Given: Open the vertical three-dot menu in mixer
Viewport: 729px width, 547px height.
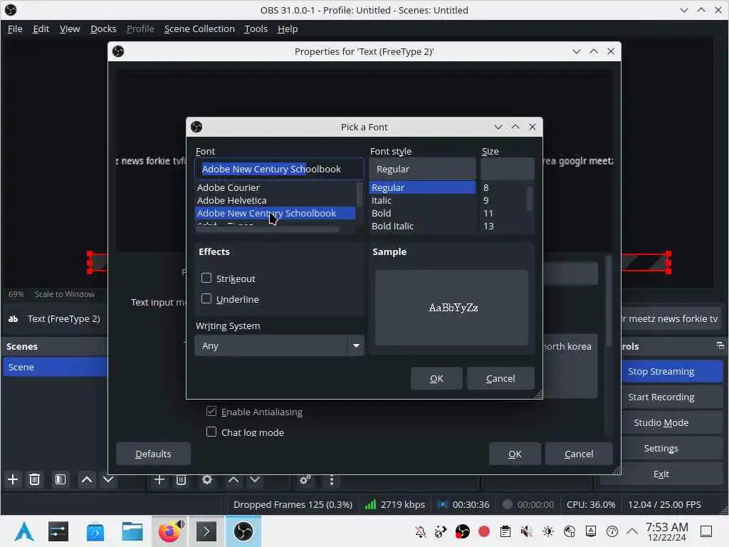Looking at the screenshot, I should 332,479.
